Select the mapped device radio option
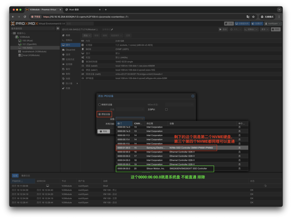The height and width of the screenshot is (219, 292). [100, 105]
